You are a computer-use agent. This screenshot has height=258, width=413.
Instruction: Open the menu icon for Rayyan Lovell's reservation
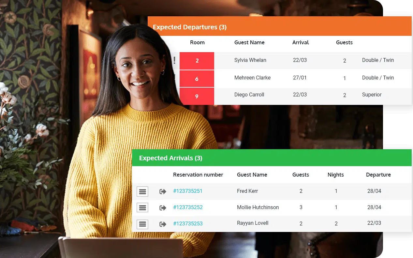coord(142,224)
